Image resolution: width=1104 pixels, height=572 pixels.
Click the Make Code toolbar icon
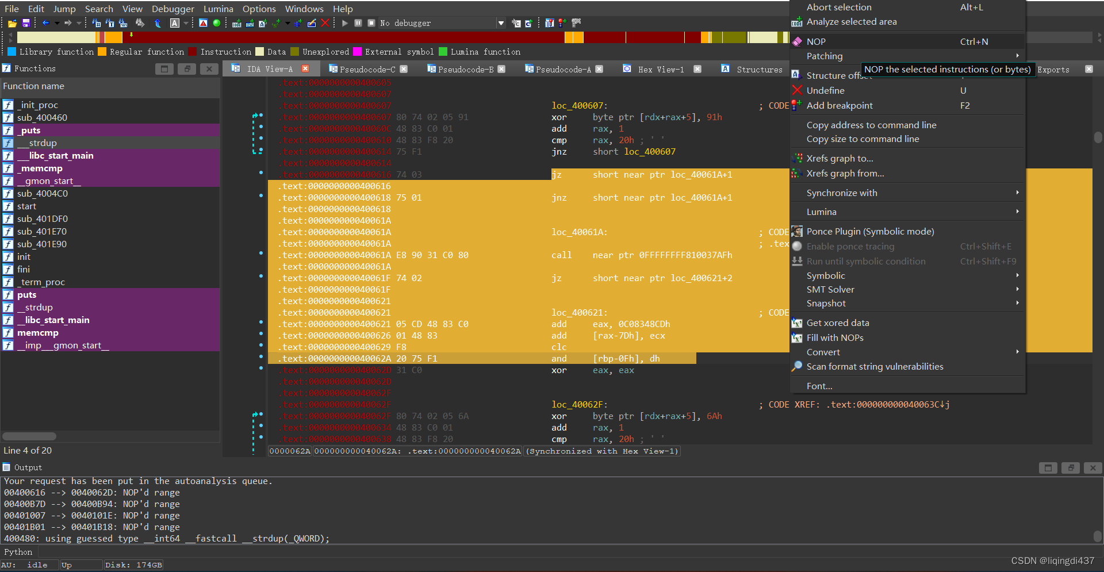tap(236, 23)
